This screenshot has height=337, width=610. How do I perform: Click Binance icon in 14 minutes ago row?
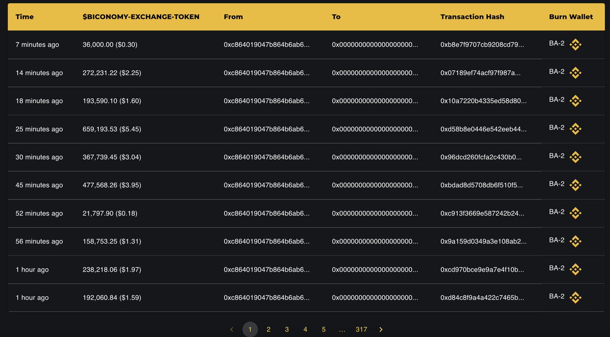pos(575,73)
